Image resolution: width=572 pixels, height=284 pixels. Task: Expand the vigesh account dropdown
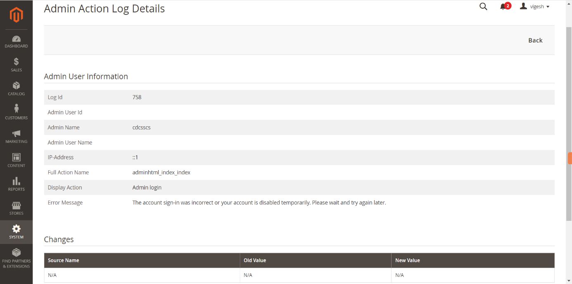coord(535,7)
